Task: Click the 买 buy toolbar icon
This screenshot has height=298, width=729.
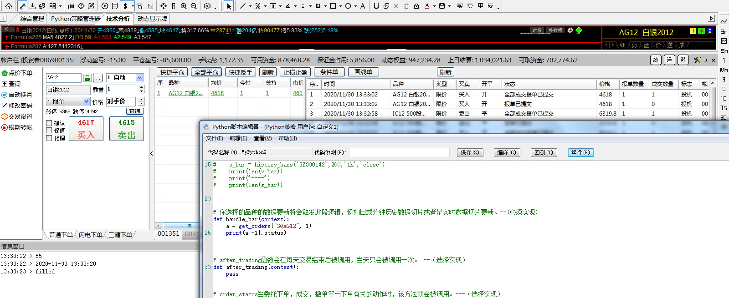Action: tap(460, 6)
